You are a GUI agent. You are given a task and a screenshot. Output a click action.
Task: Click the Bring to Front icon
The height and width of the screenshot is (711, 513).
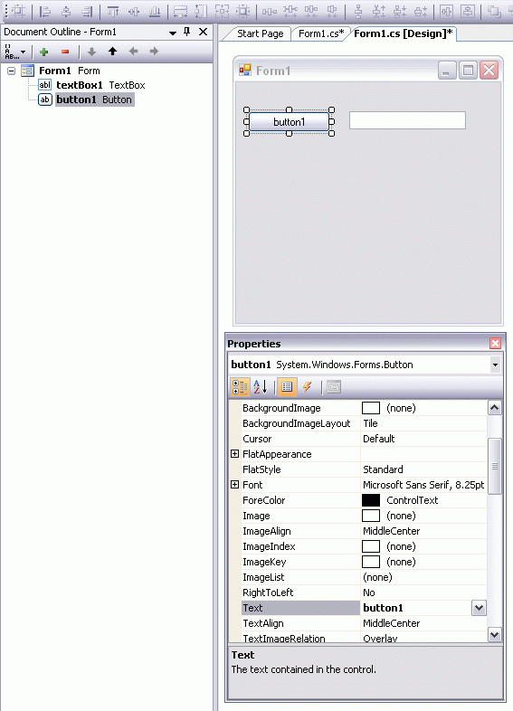click(493, 11)
